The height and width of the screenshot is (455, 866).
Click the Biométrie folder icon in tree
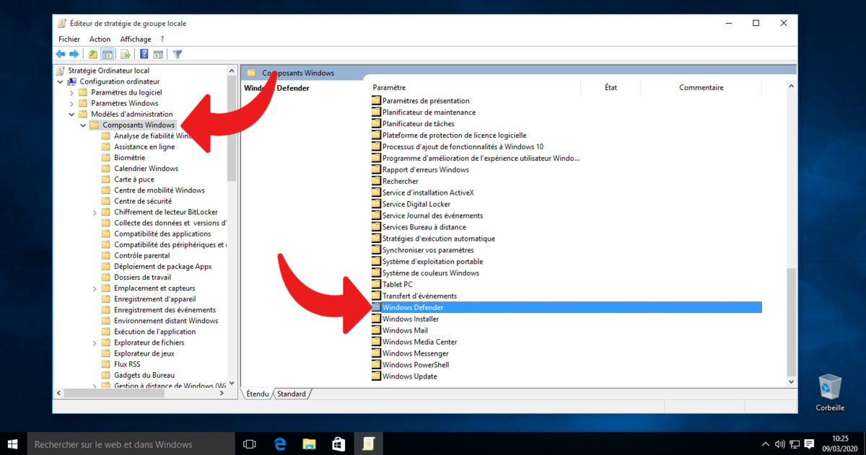[x=106, y=157]
